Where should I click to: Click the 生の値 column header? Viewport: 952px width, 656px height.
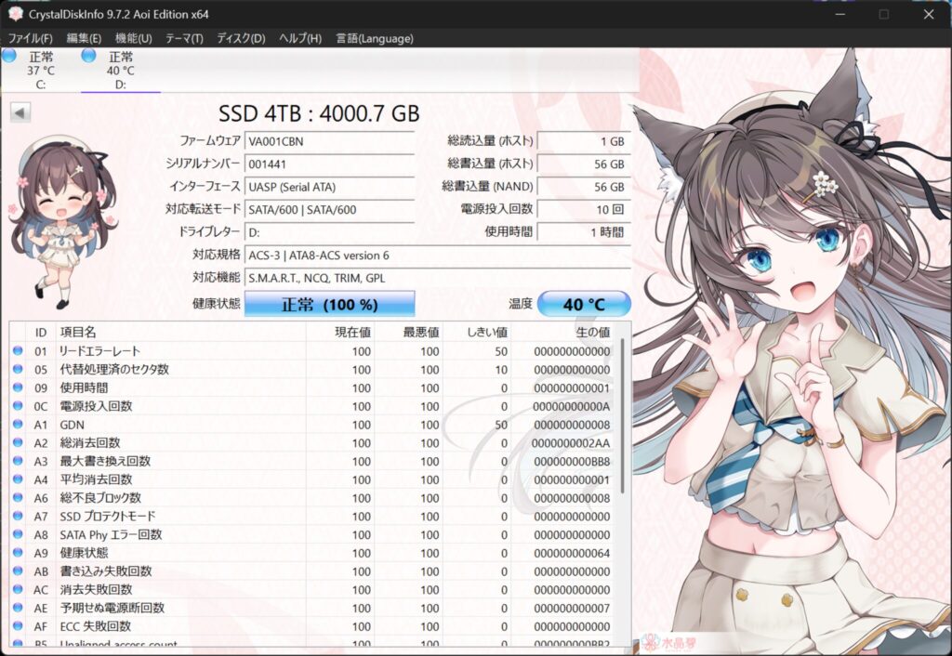click(591, 332)
